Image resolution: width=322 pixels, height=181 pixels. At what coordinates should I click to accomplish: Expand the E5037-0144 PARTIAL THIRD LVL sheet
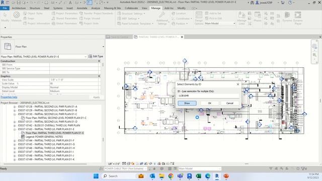coord(15,141)
